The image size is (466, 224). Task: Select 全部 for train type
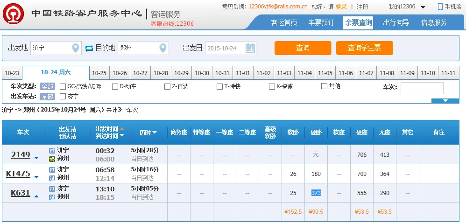pos(47,86)
